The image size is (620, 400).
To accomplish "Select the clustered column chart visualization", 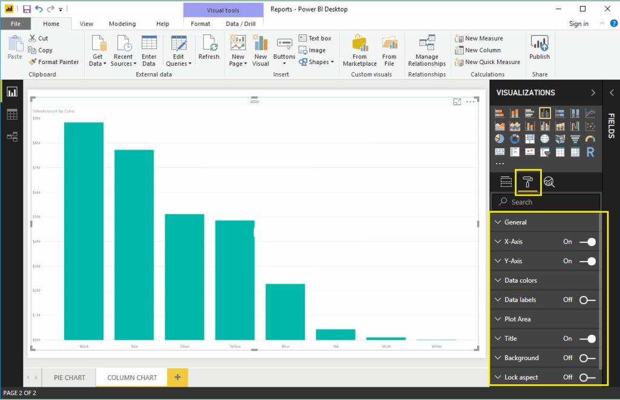I will (544, 114).
